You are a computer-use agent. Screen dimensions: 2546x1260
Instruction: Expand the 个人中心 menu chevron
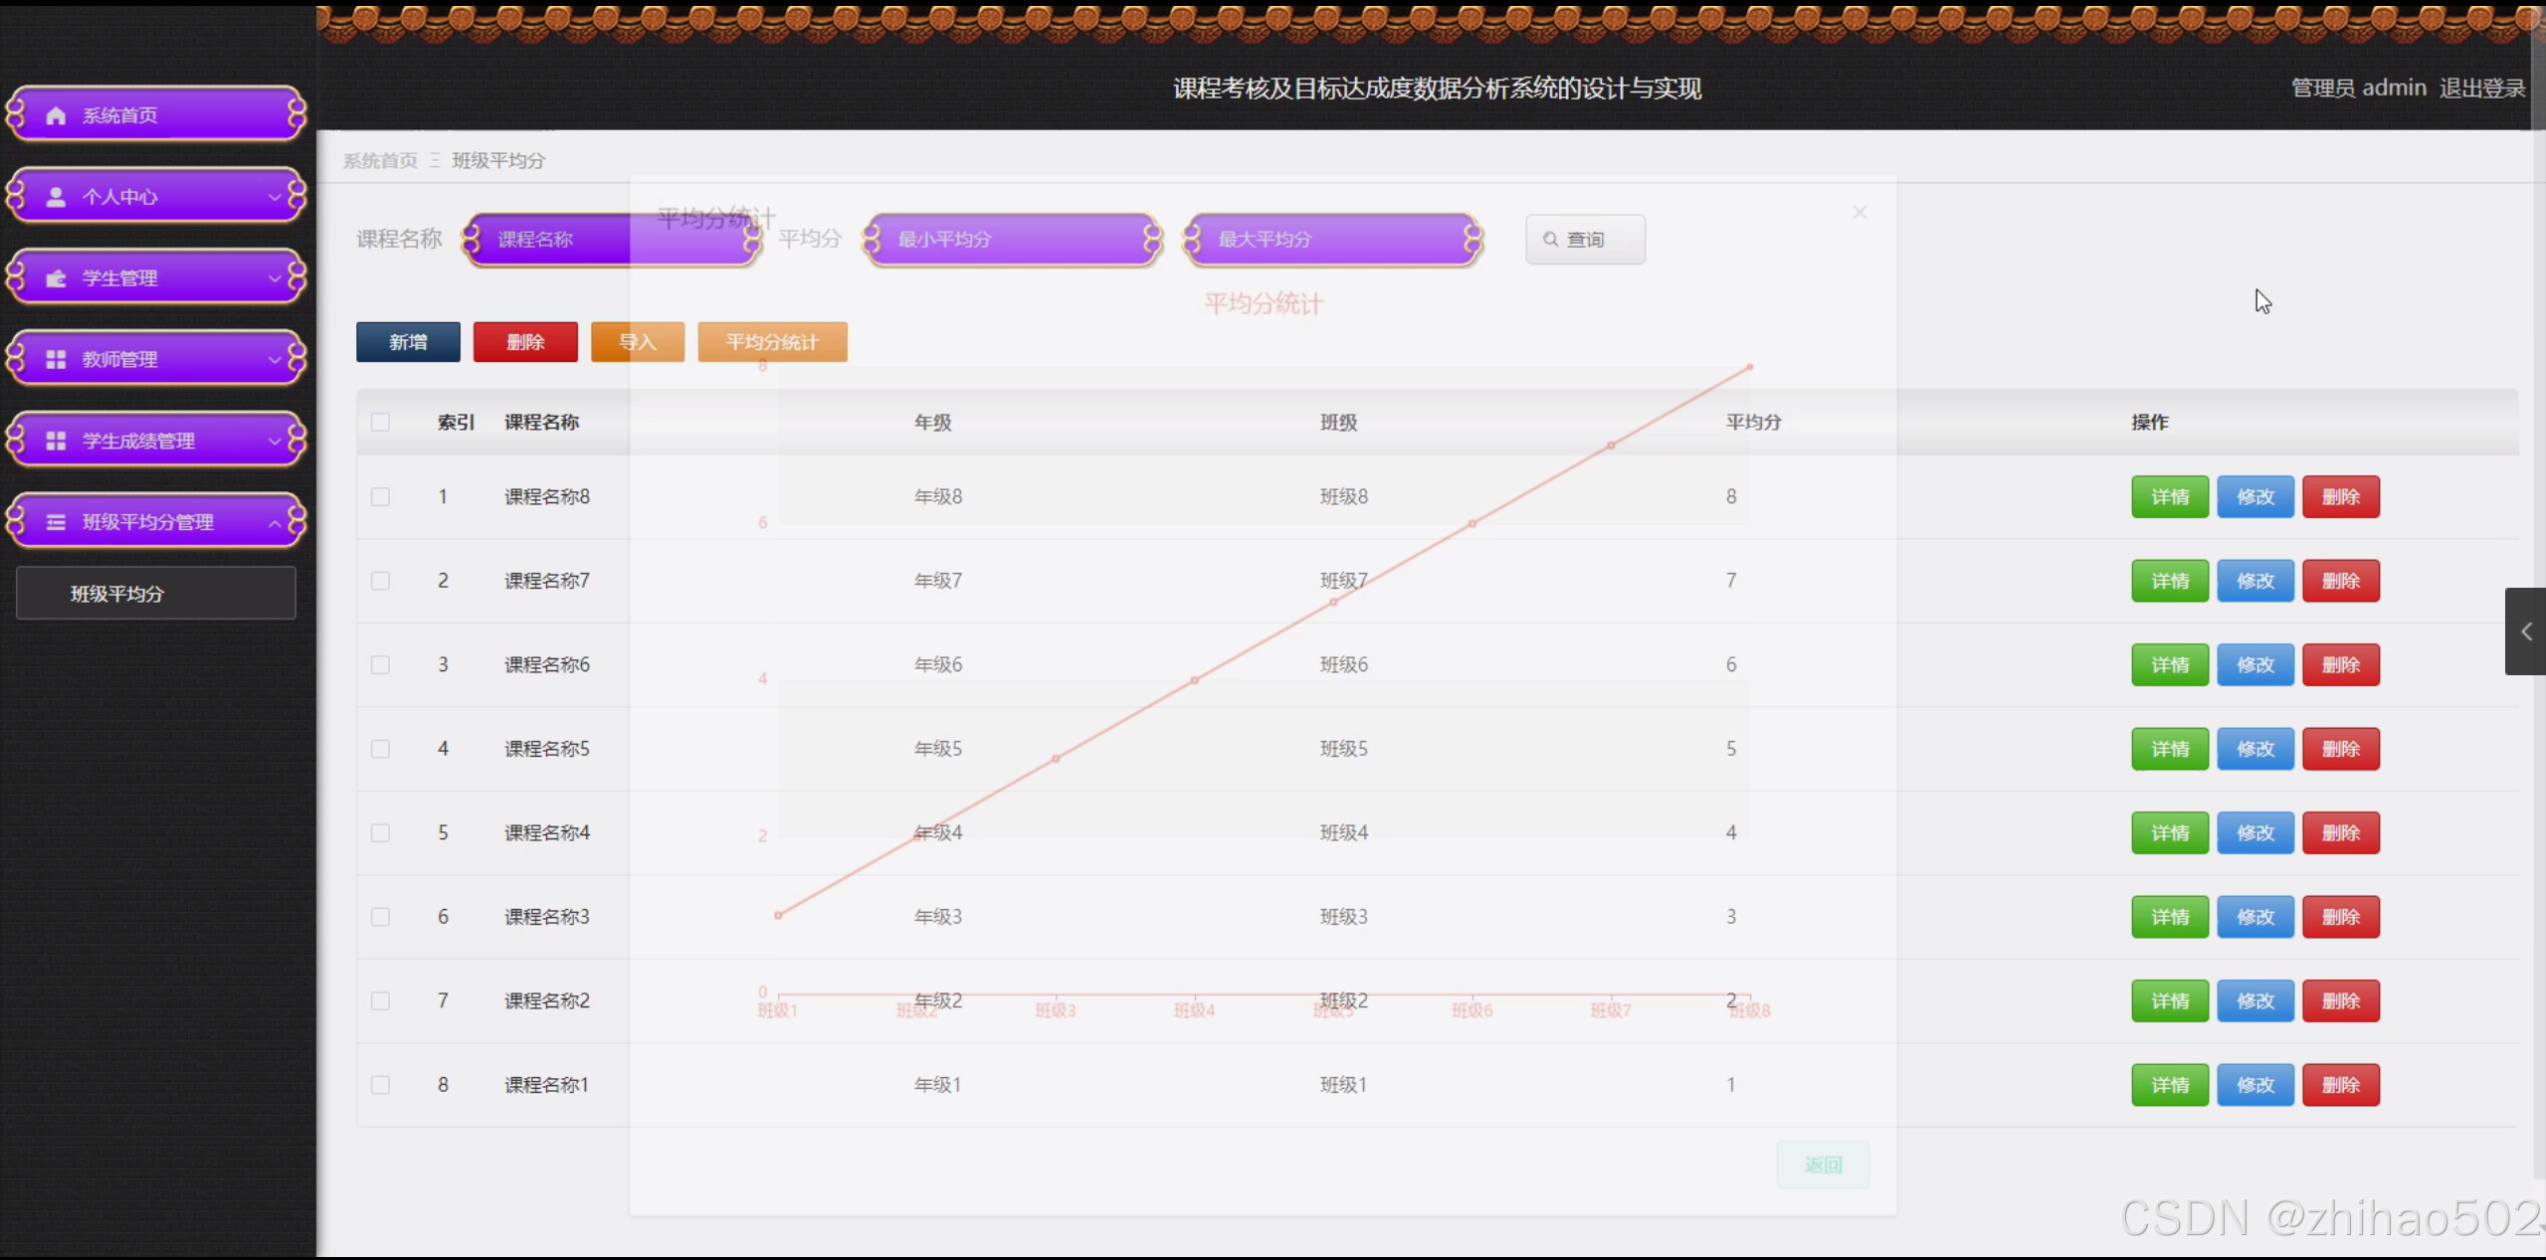(x=275, y=197)
